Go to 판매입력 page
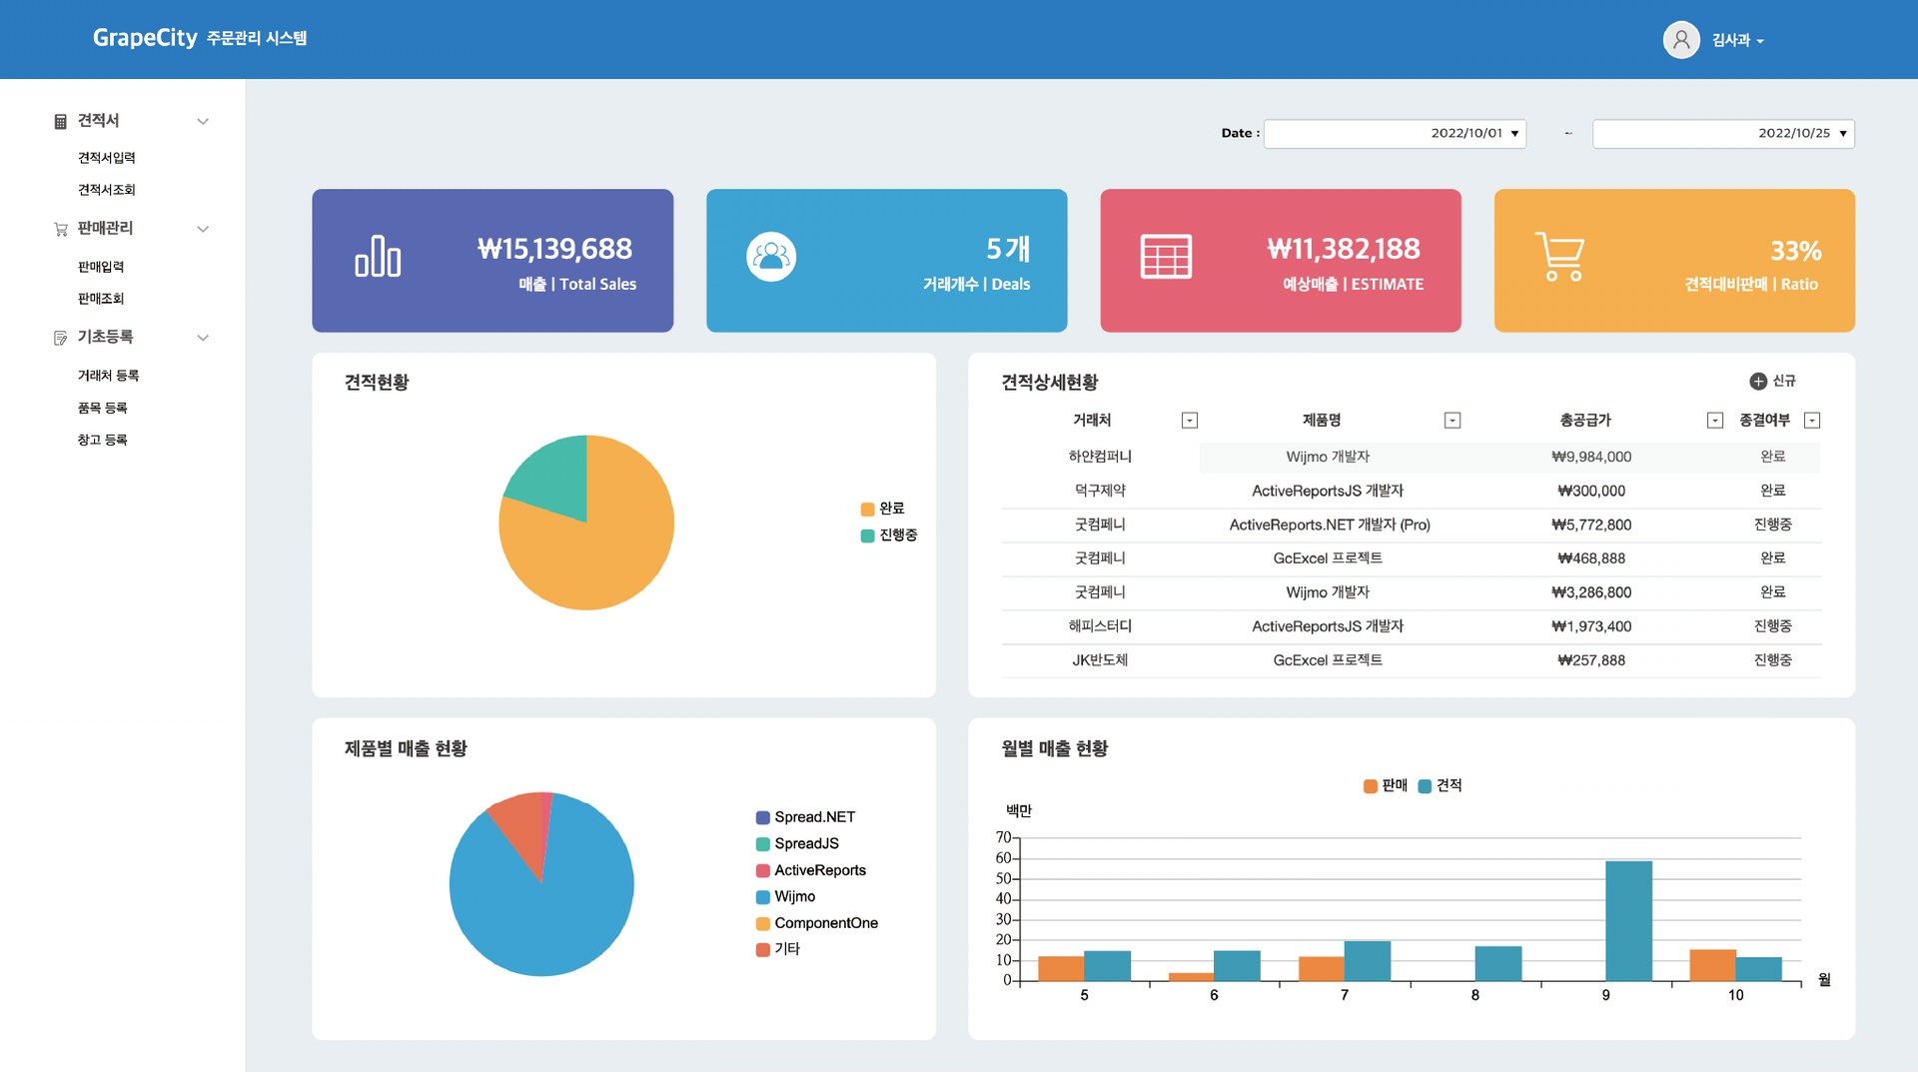This screenshot has height=1072, width=1918. point(101,267)
